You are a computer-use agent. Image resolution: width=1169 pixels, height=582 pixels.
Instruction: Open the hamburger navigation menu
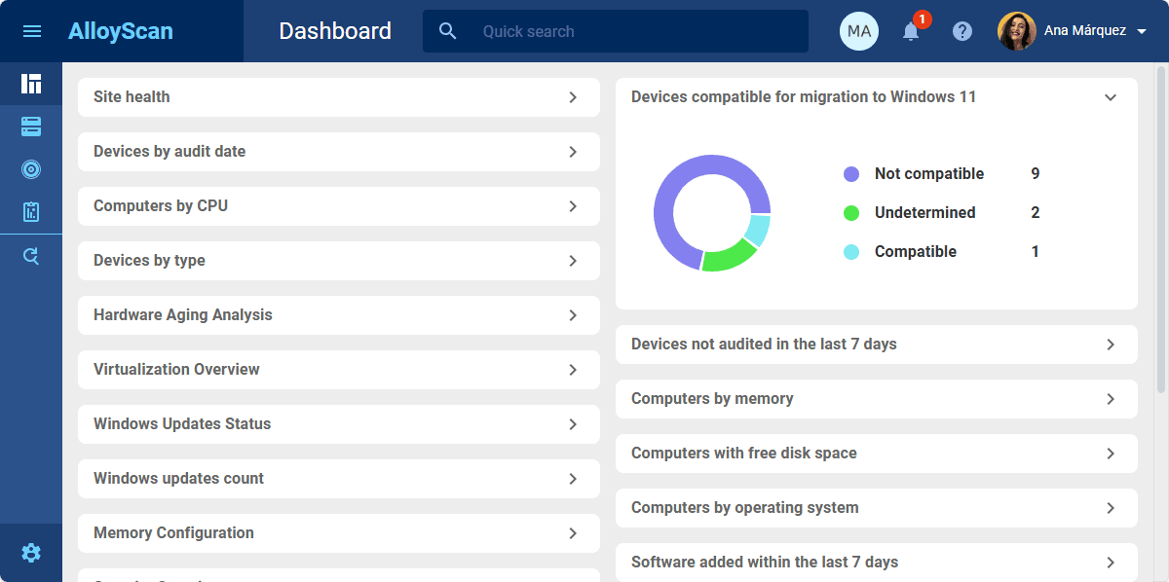(x=31, y=31)
